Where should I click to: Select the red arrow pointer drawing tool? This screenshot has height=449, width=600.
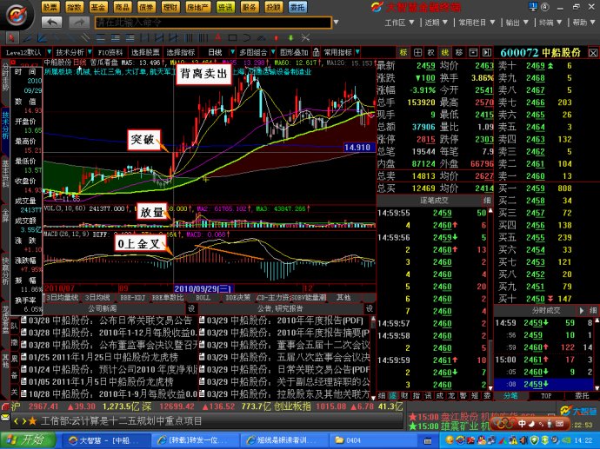tap(11, 38)
